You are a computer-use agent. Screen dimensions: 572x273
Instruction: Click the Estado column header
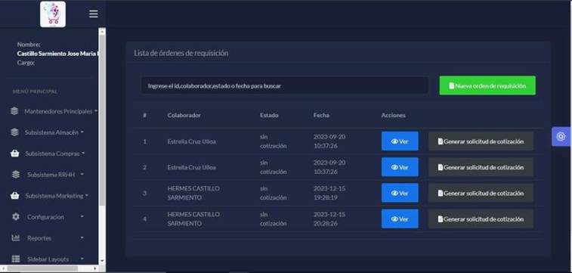point(269,115)
